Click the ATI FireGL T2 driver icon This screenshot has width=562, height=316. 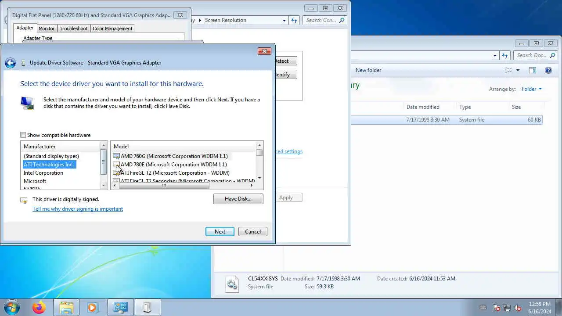(x=116, y=173)
